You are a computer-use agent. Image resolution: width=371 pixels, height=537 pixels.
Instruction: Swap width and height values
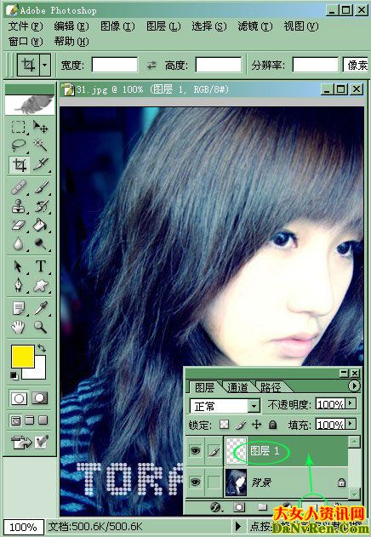tap(151, 65)
